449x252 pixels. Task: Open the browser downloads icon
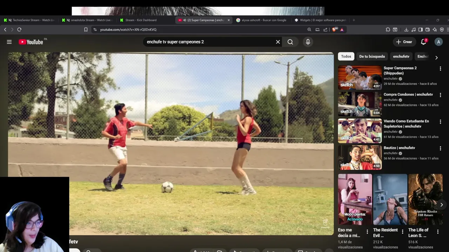(406, 30)
